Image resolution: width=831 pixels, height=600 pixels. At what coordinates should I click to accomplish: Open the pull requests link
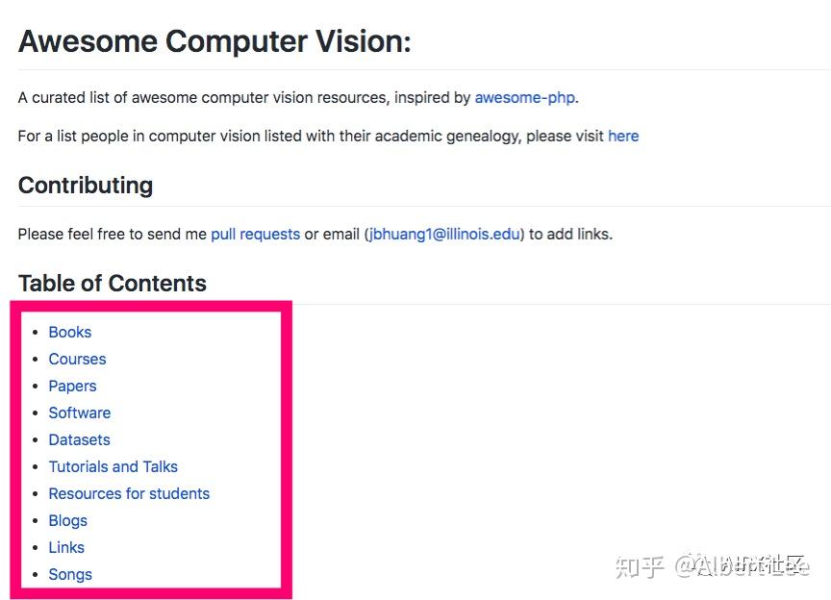tap(255, 234)
